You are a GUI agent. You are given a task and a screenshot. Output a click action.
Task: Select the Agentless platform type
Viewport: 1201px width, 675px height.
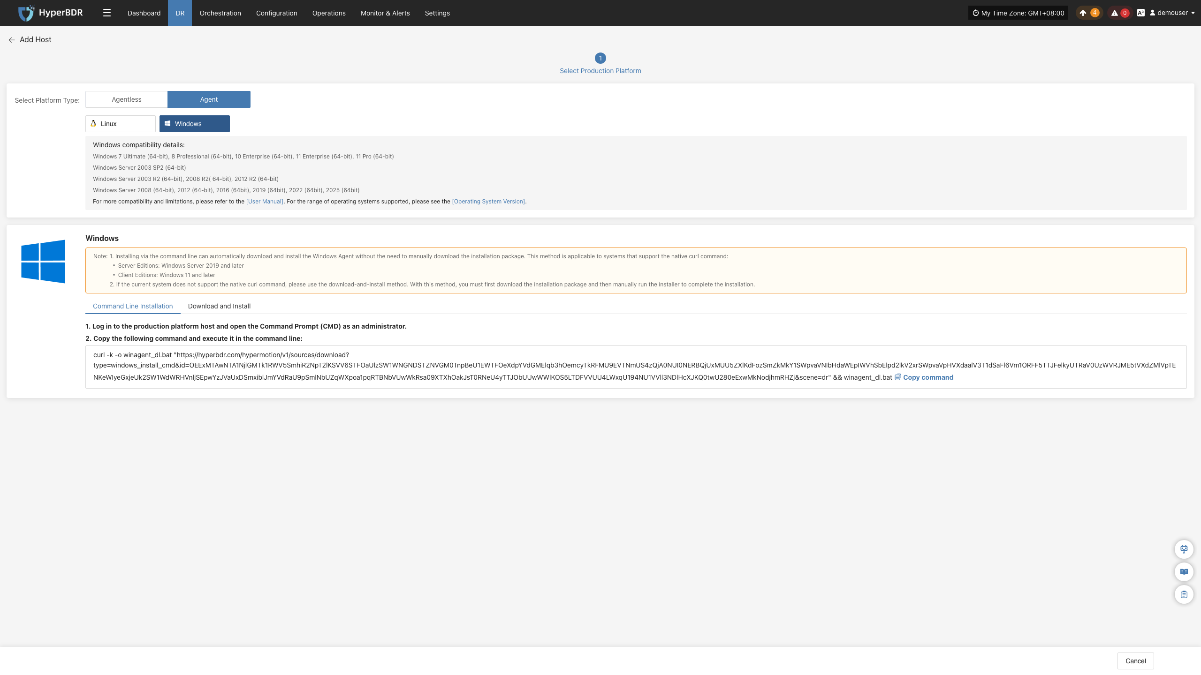(x=127, y=99)
